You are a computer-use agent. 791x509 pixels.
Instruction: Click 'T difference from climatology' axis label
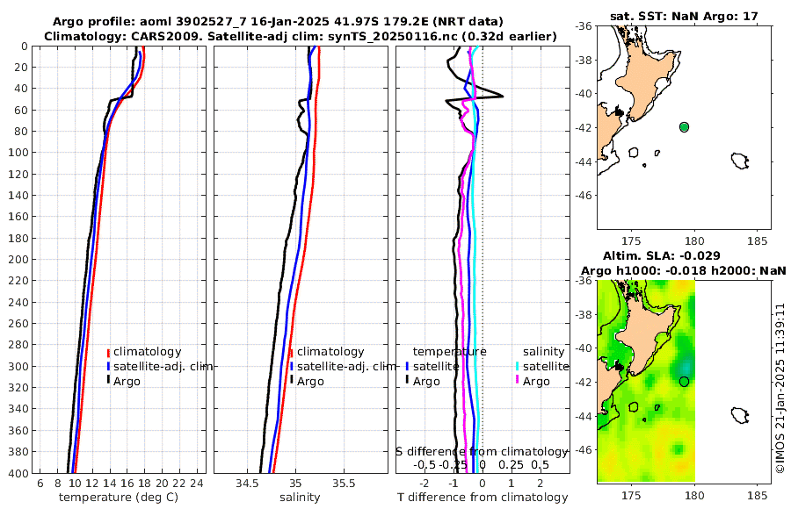(x=483, y=498)
